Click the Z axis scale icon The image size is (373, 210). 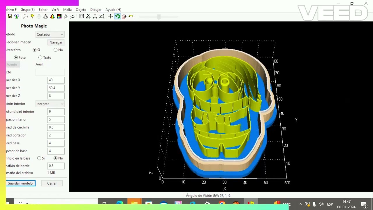click(102, 16)
